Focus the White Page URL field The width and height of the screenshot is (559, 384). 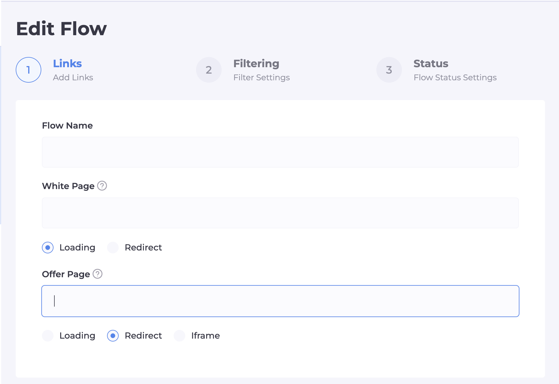(x=280, y=213)
